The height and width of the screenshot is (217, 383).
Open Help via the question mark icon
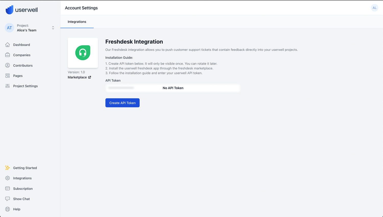point(7,209)
